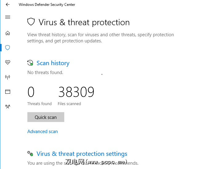This screenshot has width=206, height=169.
Task: Click the gear icon beside protection settings
Action: [x=30, y=154]
